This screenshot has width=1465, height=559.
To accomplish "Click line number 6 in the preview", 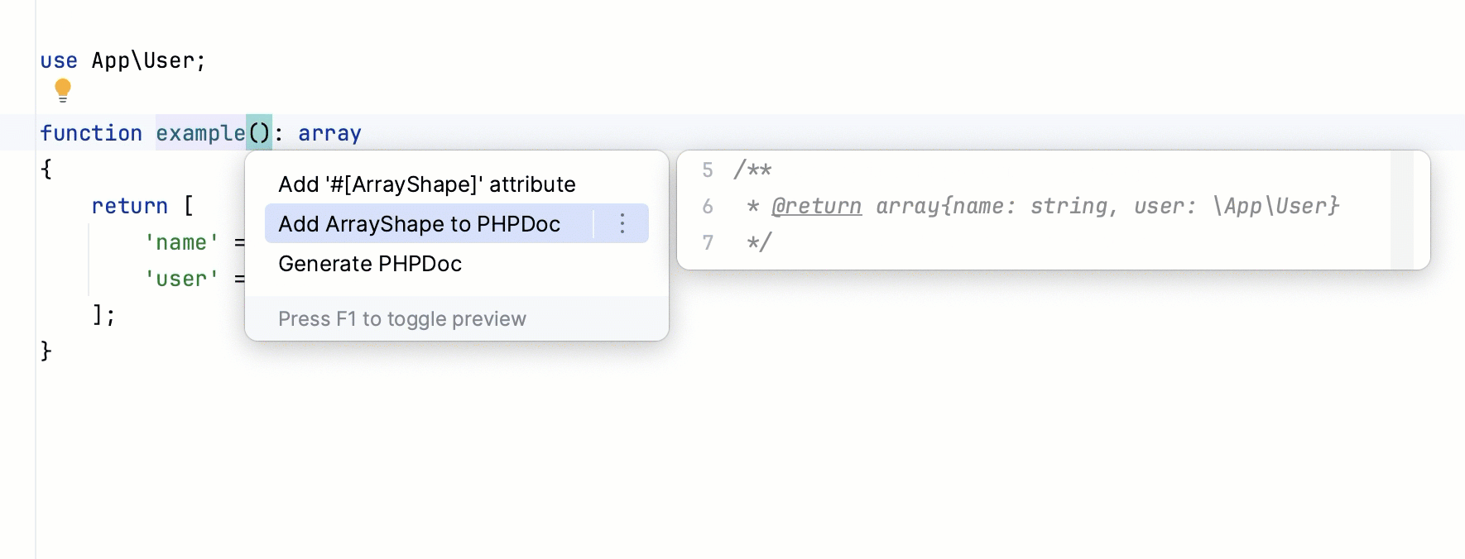I will click(x=707, y=206).
